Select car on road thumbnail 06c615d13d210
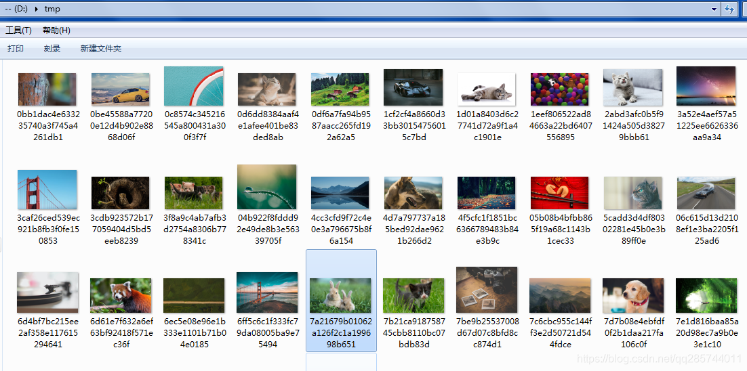The height and width of the screenshot is (371, 747). coord(706,193)
